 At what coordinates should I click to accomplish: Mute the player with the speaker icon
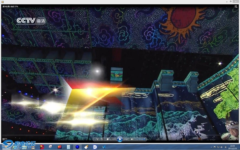(x=132, y=139)
